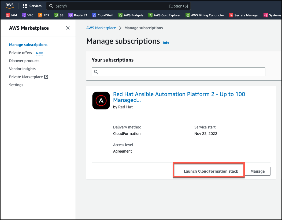Click the magnifier icon in subscriptions filter
The width and height of the screenshot is (282, 220).
pos(96,72)
